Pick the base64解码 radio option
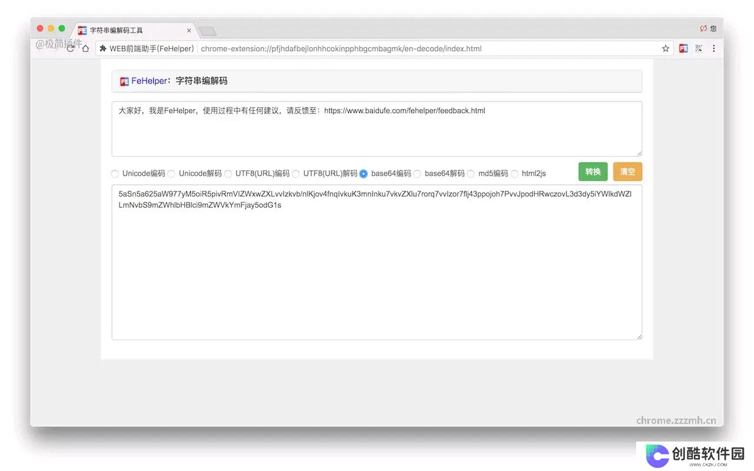Image resolution: width=754 pixels, height=471 pixels. point(417,174)
